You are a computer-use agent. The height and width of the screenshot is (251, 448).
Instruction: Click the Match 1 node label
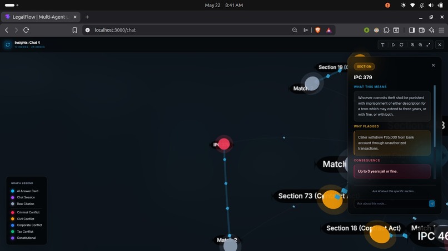coord(423,228)
